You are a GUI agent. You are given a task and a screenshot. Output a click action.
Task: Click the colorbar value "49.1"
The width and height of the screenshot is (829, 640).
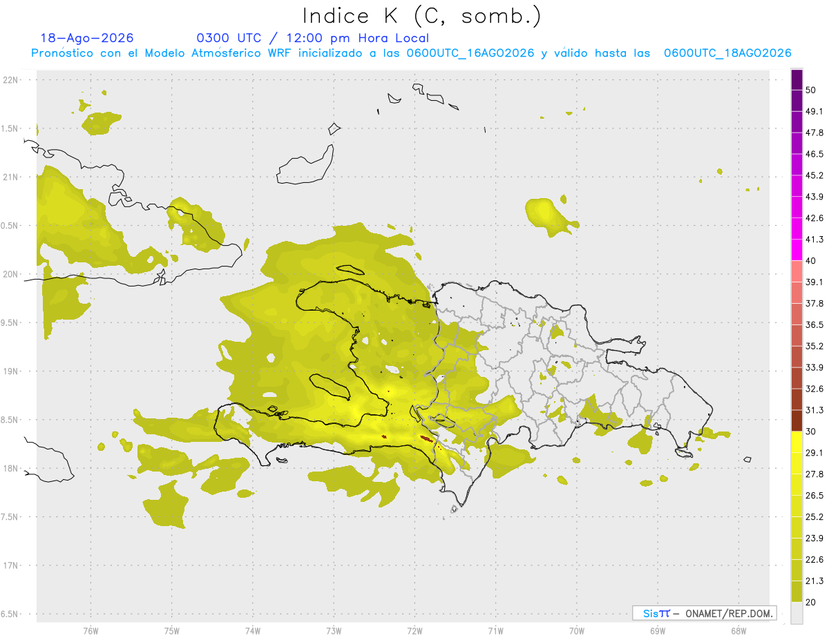point(814,112)
